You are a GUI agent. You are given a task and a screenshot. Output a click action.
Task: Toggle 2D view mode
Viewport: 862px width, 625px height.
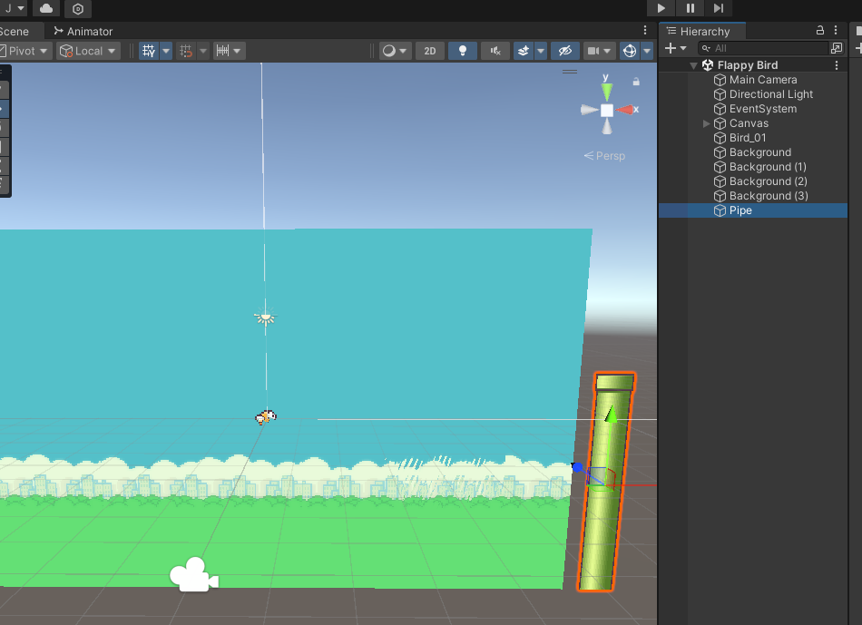430,51
